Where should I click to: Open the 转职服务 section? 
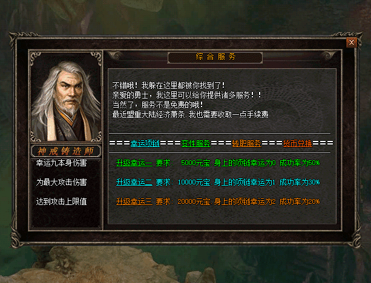tap(246, 143)
